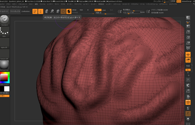Open the MatCap Gray material picker
The image size is (195, 125).
point(5,66)
